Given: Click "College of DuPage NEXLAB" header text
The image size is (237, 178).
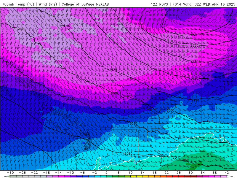Looking at the screenshot, I should pos(85,4).
